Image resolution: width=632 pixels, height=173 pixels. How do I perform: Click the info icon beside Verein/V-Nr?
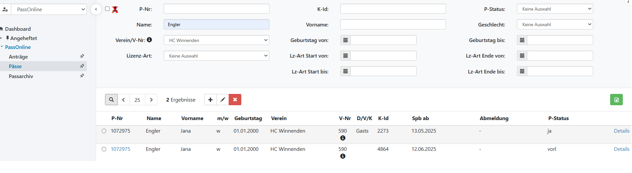tap(149, 40)
